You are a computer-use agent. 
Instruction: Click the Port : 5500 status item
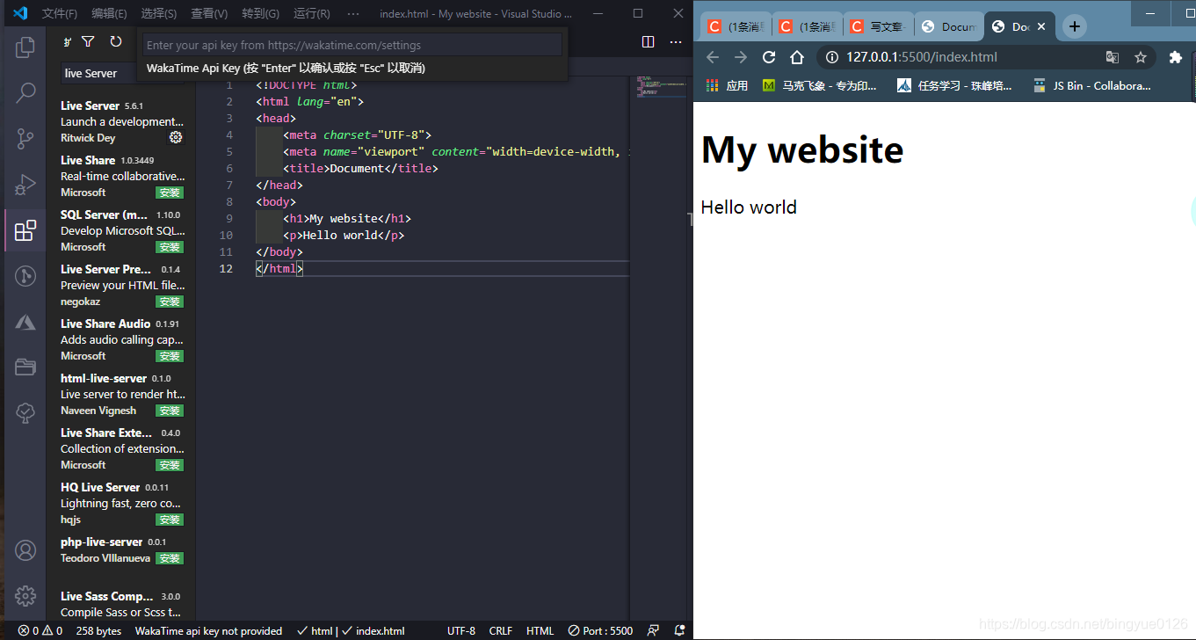coord(600,630)
